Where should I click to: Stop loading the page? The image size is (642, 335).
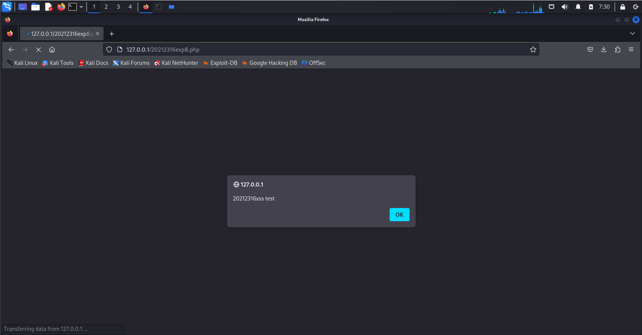[39, 50]
